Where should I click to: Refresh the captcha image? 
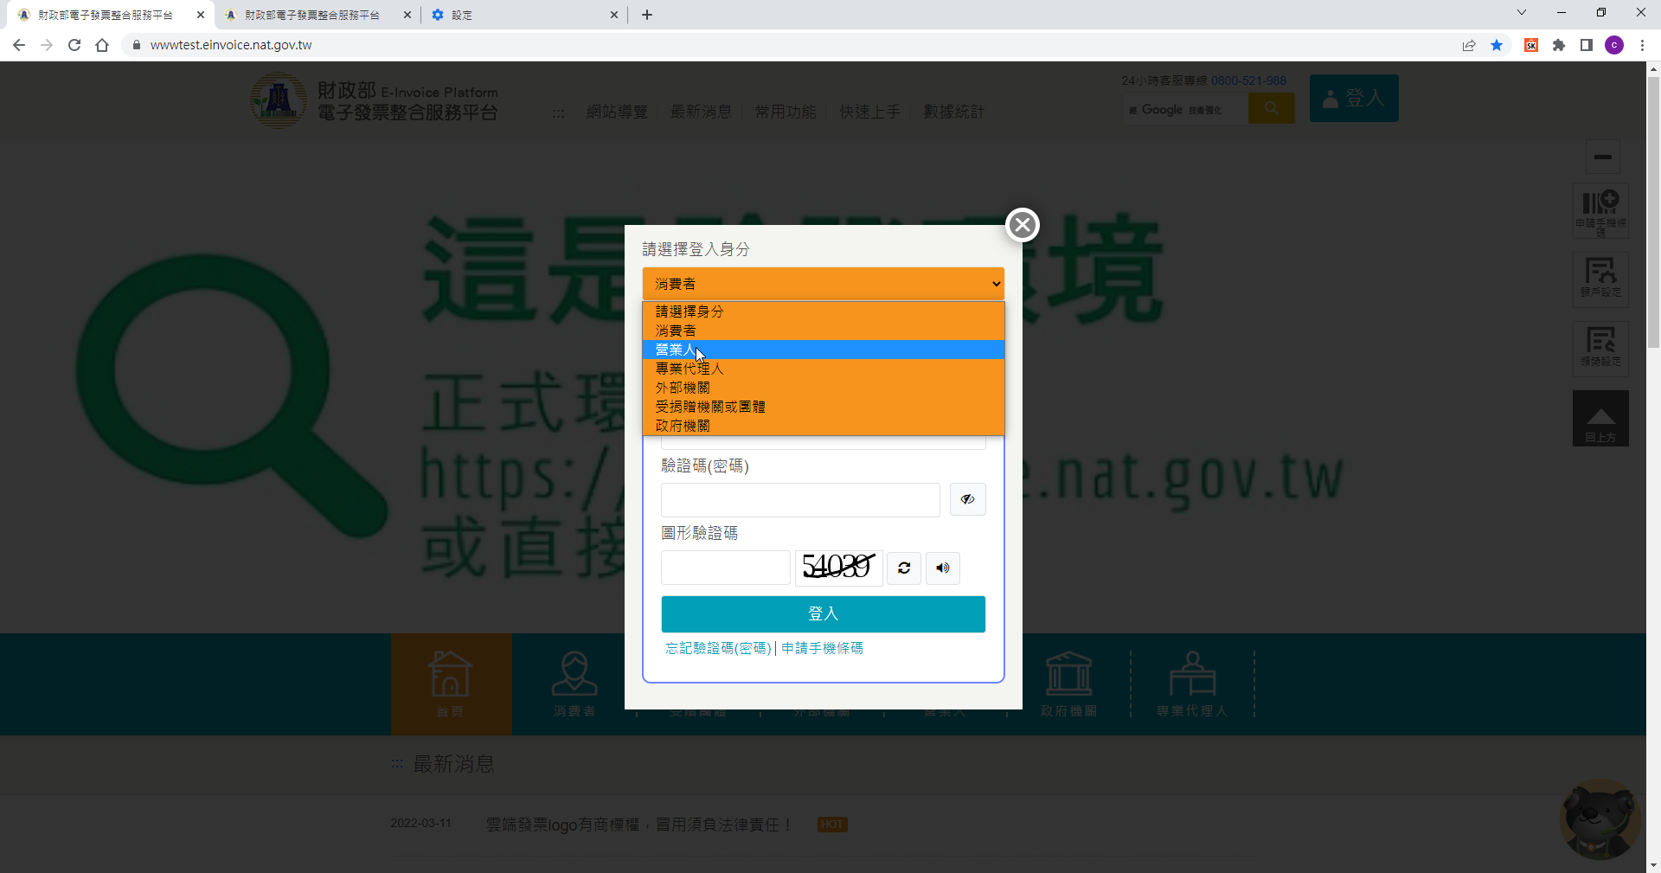pyautogui.click(x=904, y=568)
